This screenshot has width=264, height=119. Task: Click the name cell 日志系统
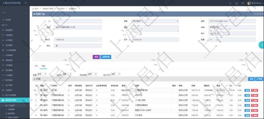click(x=139, y=115)
